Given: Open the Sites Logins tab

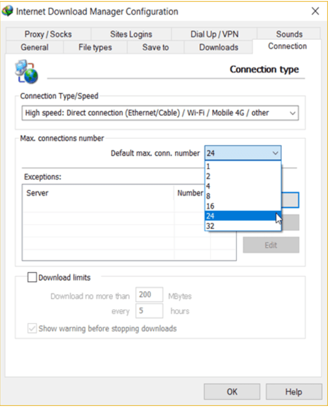Looking at the screenshot, I should 131,34.
